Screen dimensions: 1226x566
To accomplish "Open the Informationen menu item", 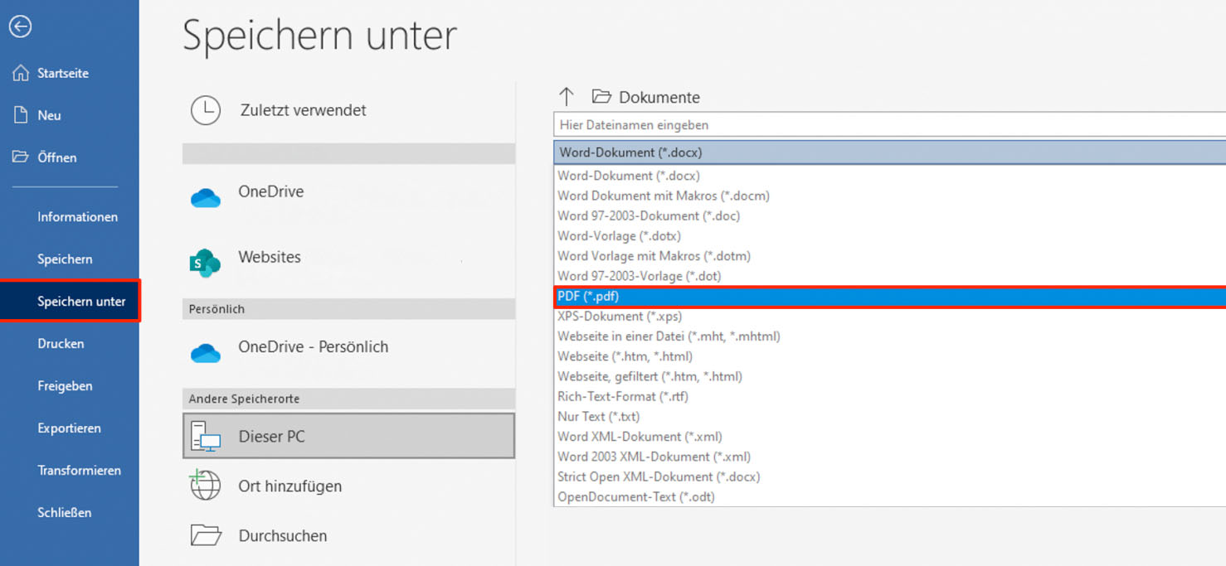I will pyautogui.click(x=77, y=217).
